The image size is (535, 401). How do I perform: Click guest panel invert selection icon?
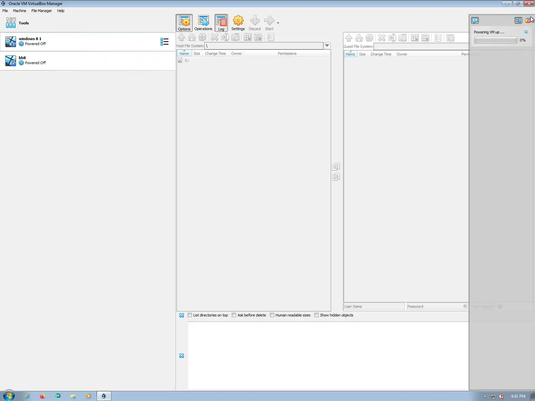[x=425, y=38]
